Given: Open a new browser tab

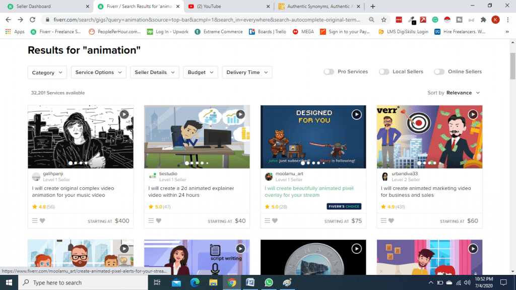Looking at the screenshot, I should pos(372,6).
